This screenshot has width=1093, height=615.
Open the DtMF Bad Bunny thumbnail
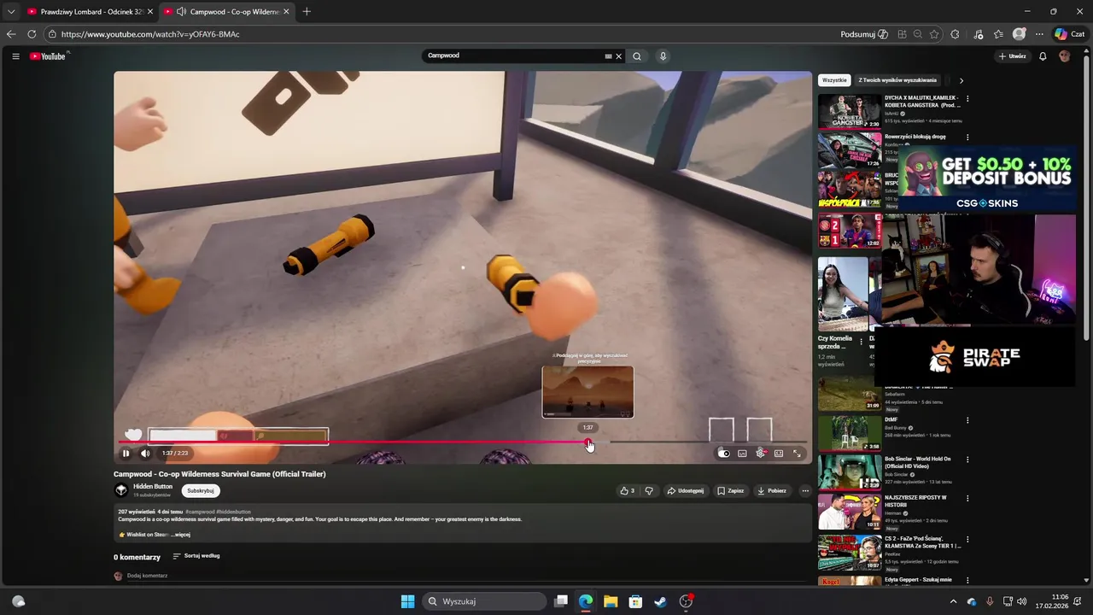click(x=850, y=433)
